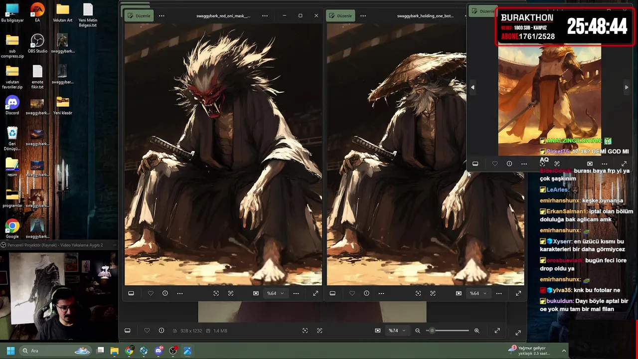The width and height of the screenshot is (638, 359).
Task: Enter full screen in red oni mask window
Action: point(316,293)
